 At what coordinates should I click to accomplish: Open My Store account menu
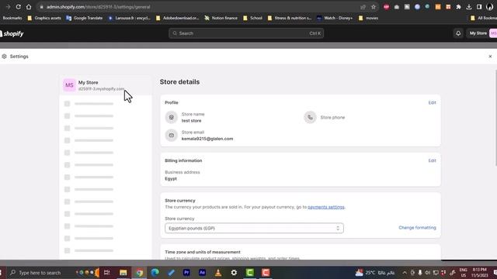(x=482, y=33)
